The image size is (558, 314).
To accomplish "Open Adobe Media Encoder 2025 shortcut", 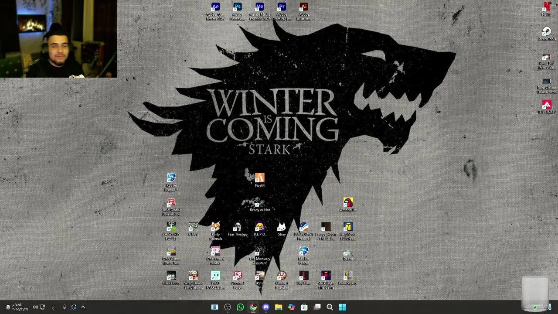I will tap(260, 11).
